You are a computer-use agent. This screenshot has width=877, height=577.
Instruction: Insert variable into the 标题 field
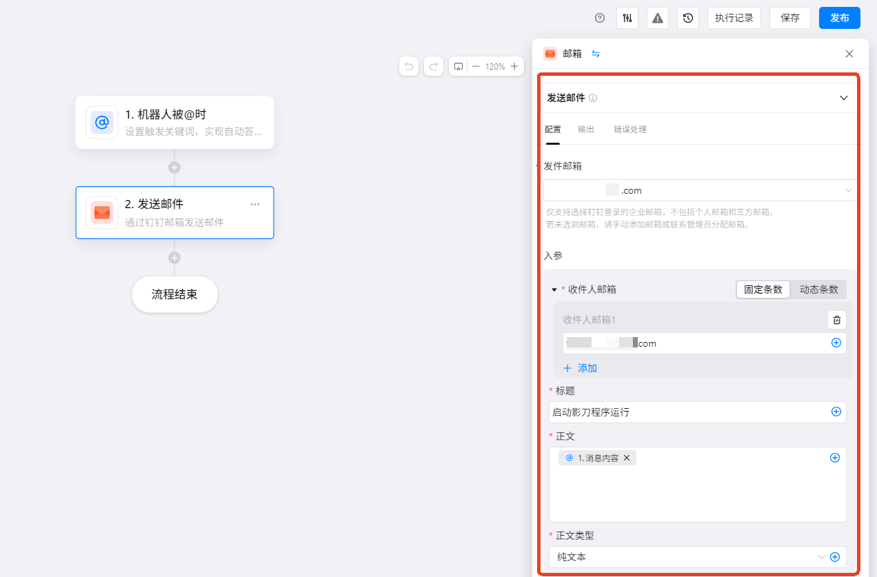[836, 412]
